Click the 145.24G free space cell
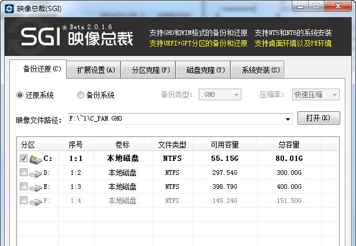Viewport: 356px width, 246px height. [x=225, y=201]
